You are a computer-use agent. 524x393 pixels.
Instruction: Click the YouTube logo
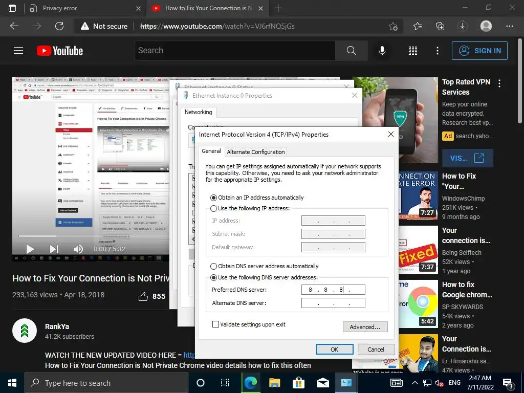(x=60, y=51)
